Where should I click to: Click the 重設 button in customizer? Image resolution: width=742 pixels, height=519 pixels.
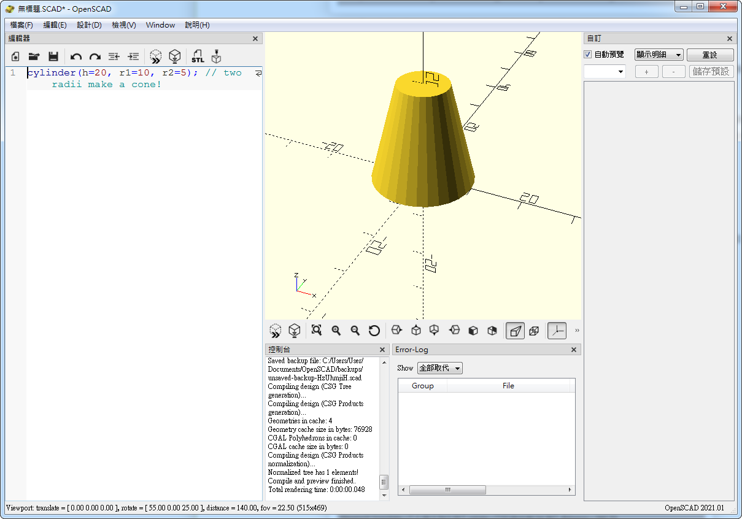[710, 55]
